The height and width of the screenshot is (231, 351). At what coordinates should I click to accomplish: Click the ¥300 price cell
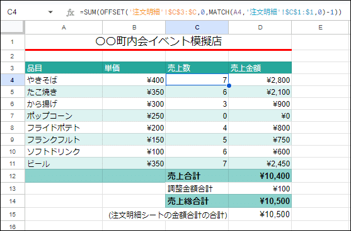pyautogui.click(x=134, y=104)
